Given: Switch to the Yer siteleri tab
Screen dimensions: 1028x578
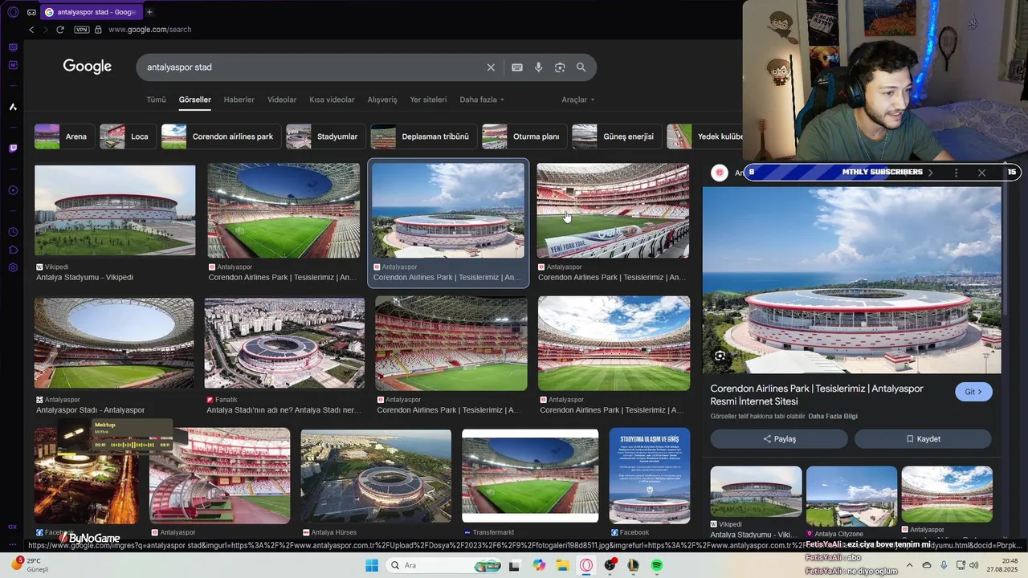Looking at the screenshot, I should pyautogui.click(x=428, y=100).
